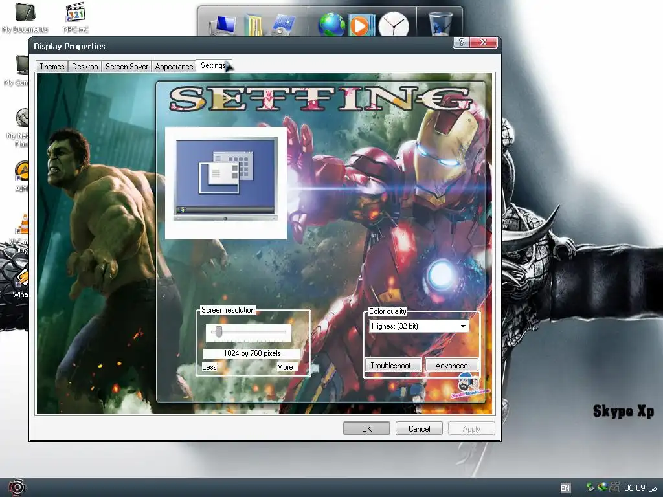Open the VLC media player desktop icon
Image resolution: width=663 pixels, height=497 pixels.
(x=23, y=232)
